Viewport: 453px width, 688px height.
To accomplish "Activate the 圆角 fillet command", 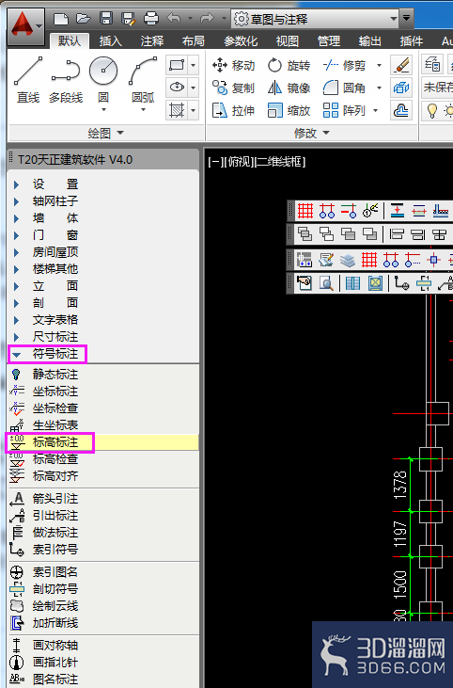I will [344, 88].
